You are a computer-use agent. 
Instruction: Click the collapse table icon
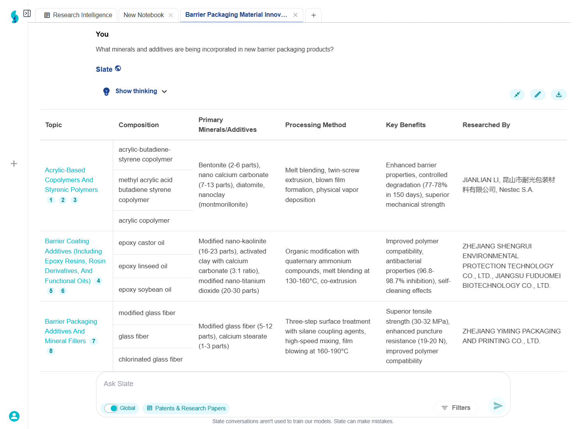[x=517, y=94]
